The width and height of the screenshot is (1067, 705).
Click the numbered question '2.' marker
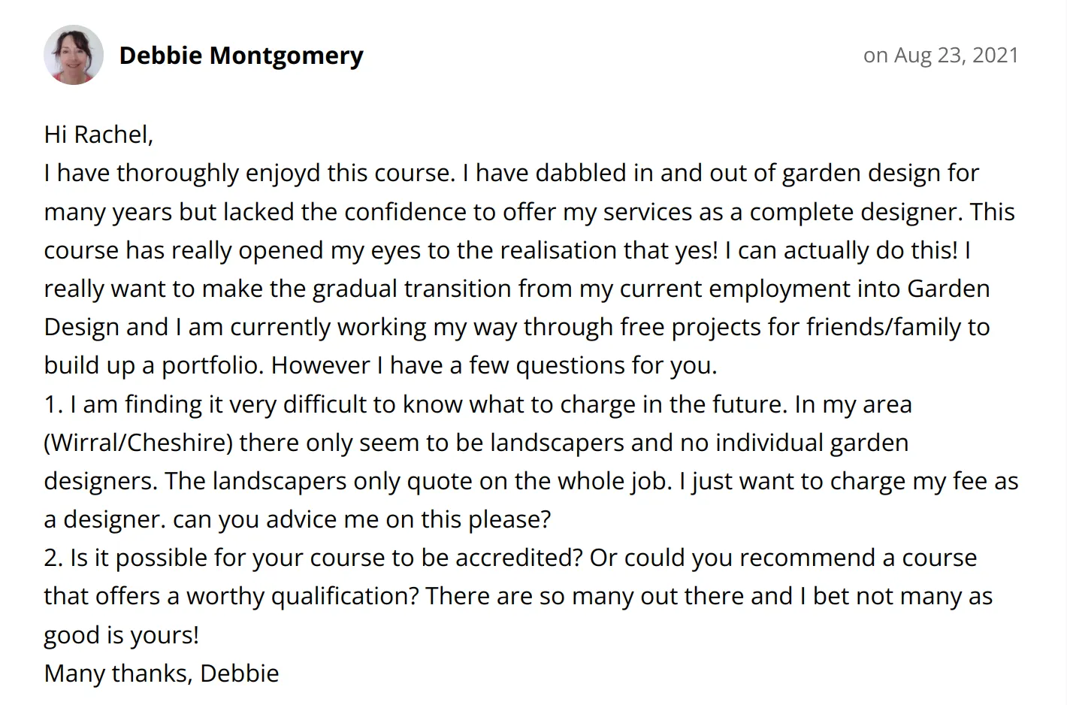[53, 558]
